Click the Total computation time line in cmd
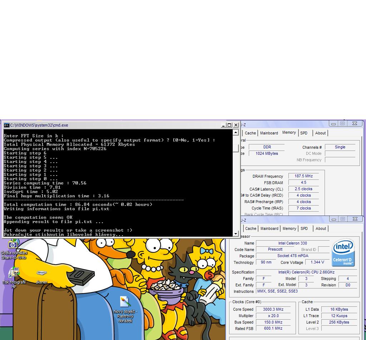The height and width of the screenshot is (340, 366). (78, 205)
